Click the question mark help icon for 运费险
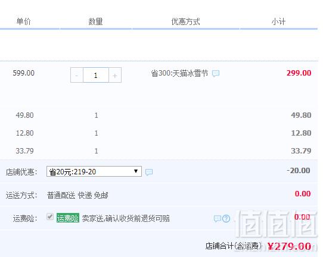 (226, 218)
